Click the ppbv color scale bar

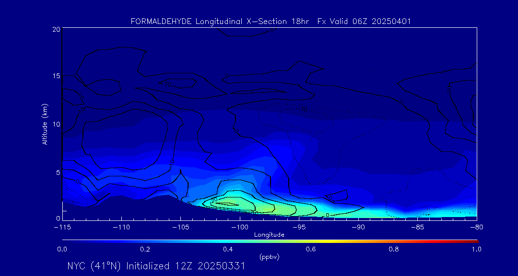click(270, 241)
